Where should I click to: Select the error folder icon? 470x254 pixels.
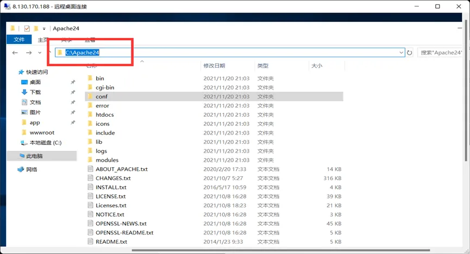(x=90, y=105)
